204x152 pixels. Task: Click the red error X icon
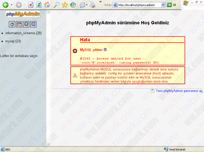point(75,51)
